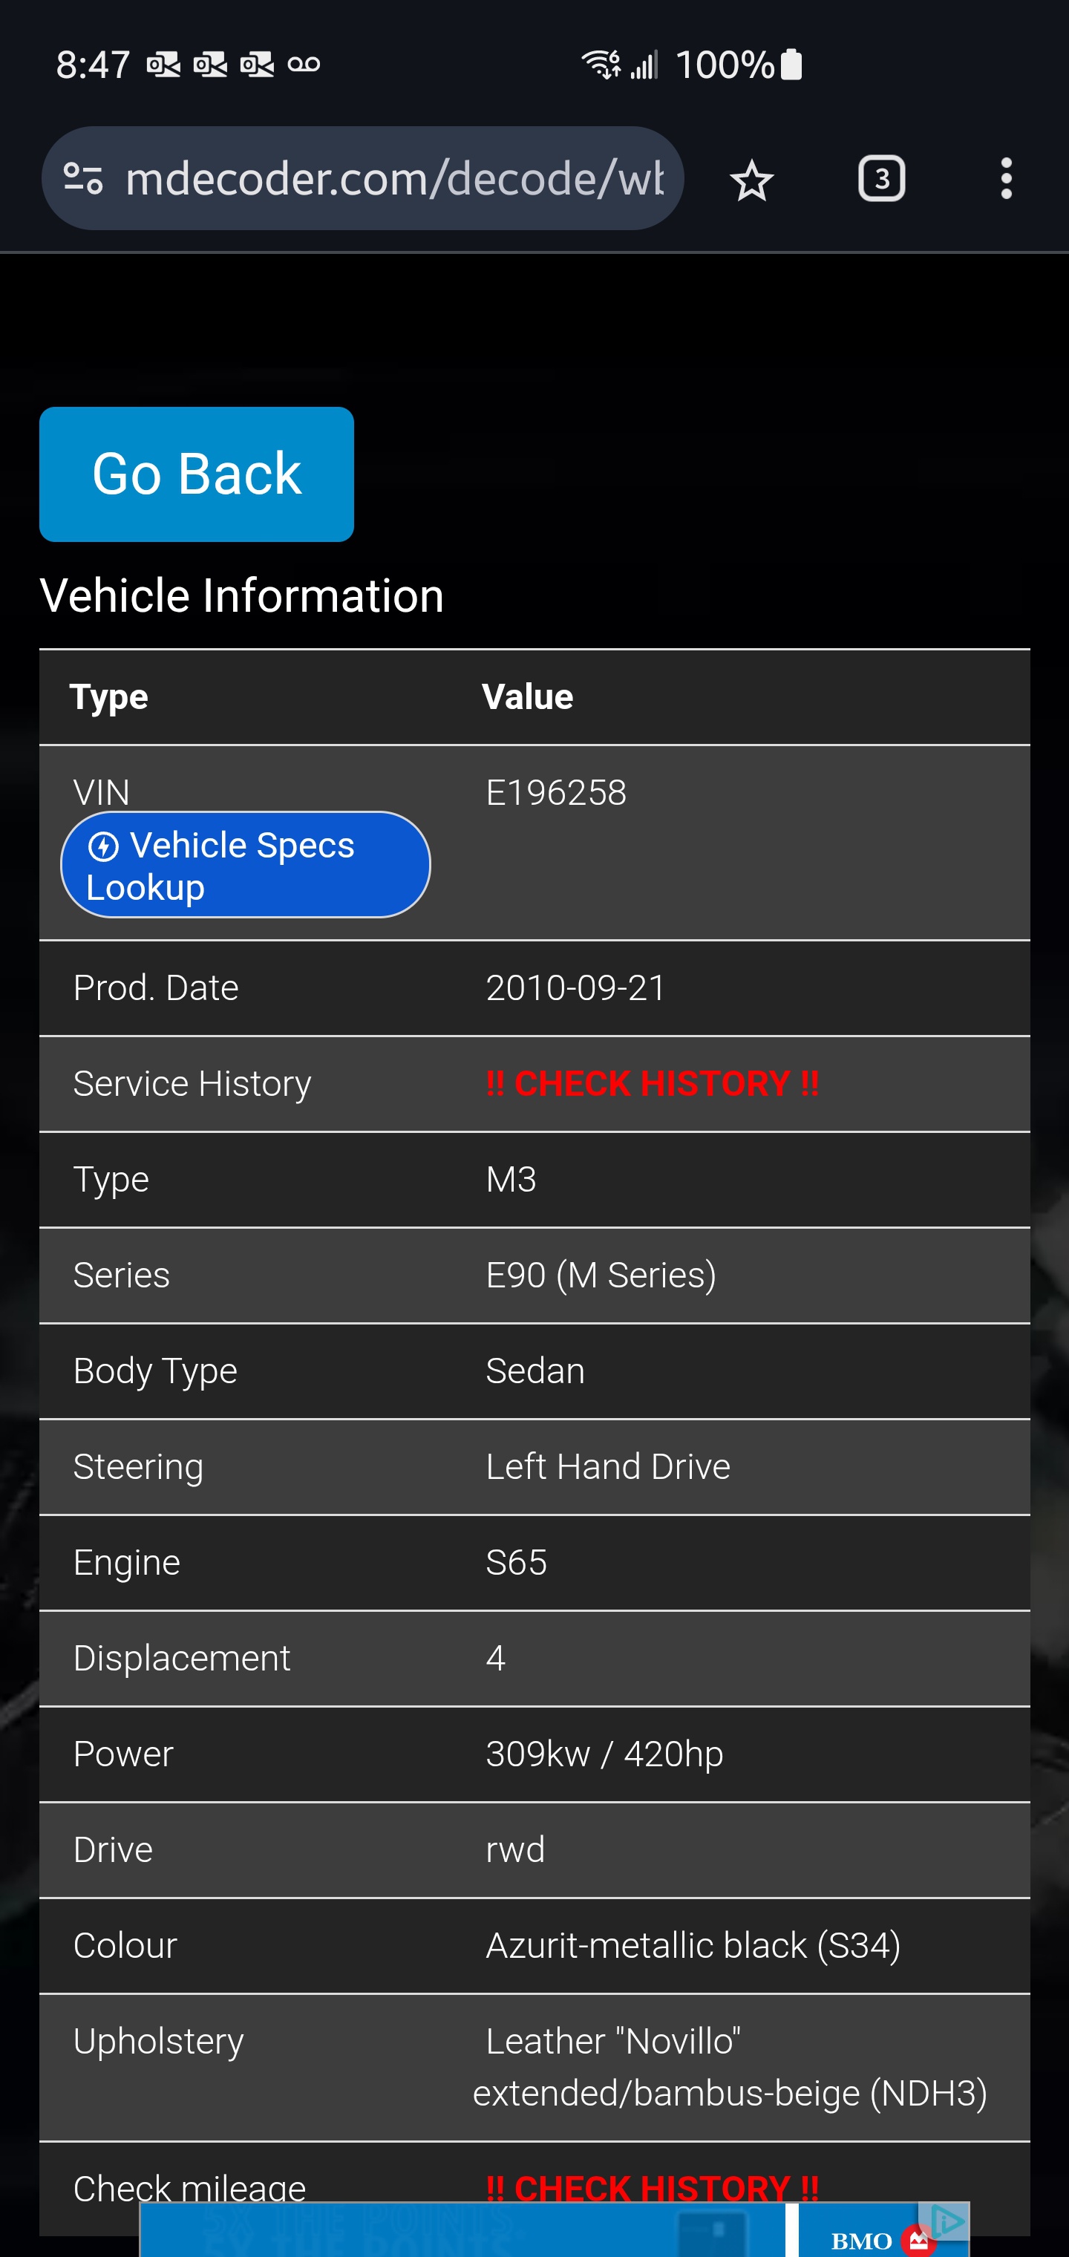
Task: Tap the Type column header
Action: (x=108, y=697)
